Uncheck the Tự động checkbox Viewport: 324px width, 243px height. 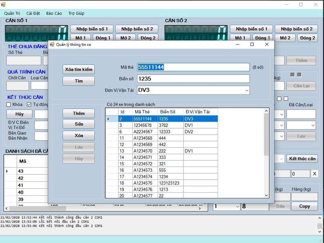tap(29, 105)
